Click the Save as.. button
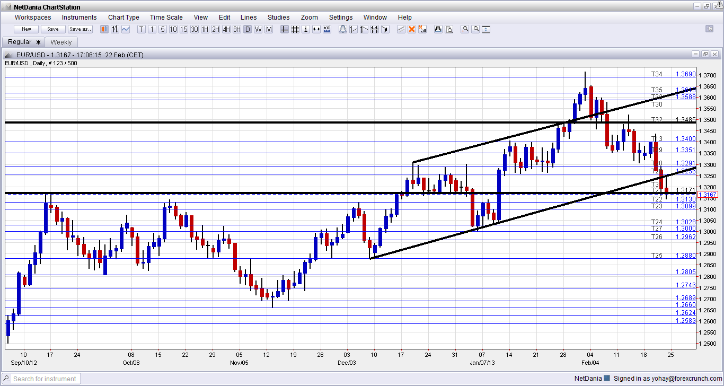The image size is (724, 386). tap(80, 29)
